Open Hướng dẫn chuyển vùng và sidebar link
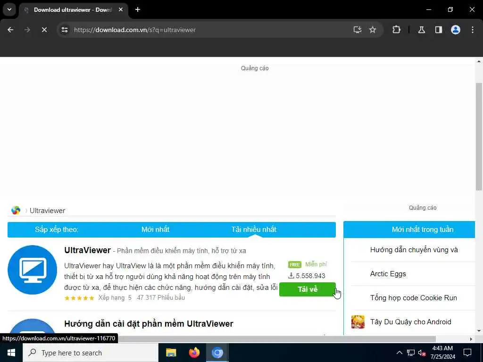The height and width of the screenshot is (362, 483). click(x=414, y=250)
